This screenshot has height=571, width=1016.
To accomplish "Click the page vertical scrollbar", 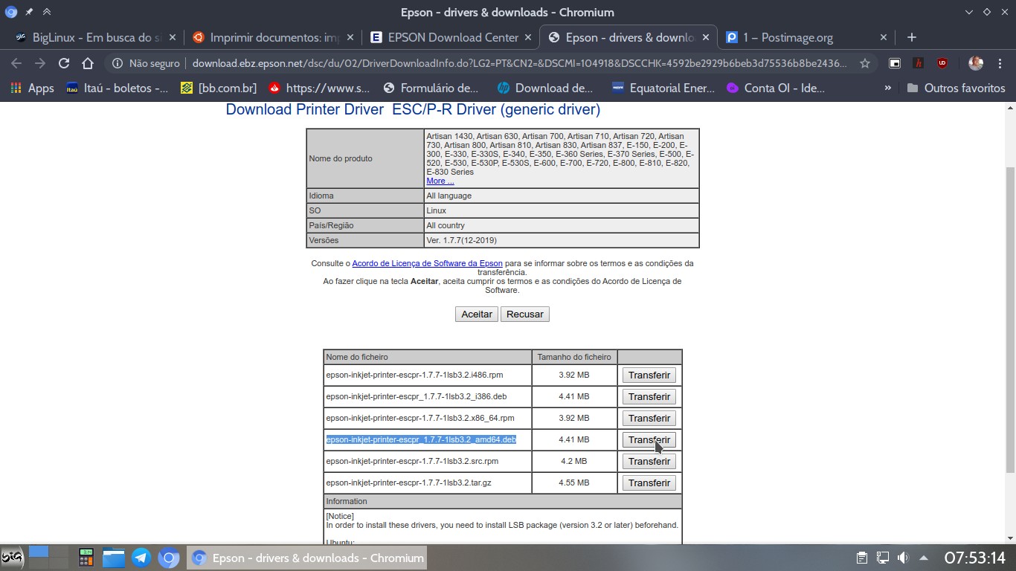I will click(1010, 320).
